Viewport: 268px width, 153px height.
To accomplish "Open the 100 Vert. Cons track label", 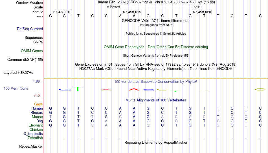I will 16,88.
